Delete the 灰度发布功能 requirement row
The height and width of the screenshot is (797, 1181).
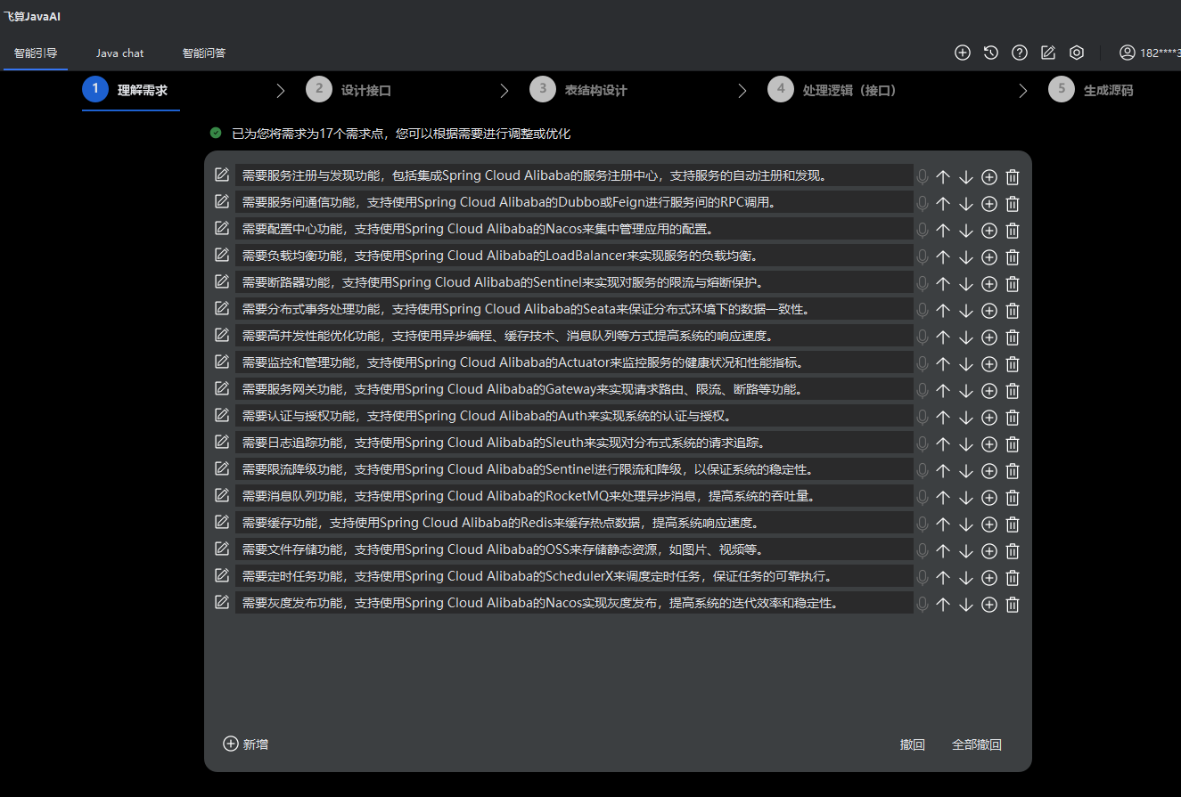(x=1013, y=605)
